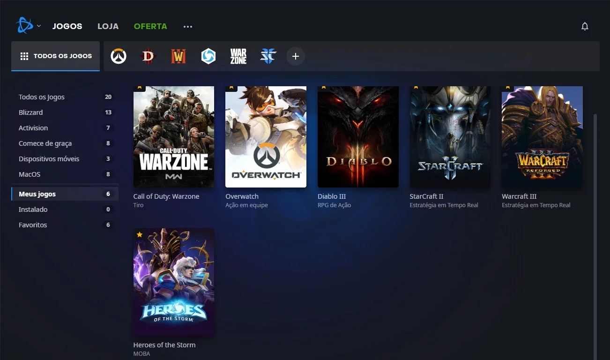Image resolution: width=610 pixels, height=360 pixels.
Task: Toggle favorite star on Call of Duty: Warzone
Action: point(140,88)
